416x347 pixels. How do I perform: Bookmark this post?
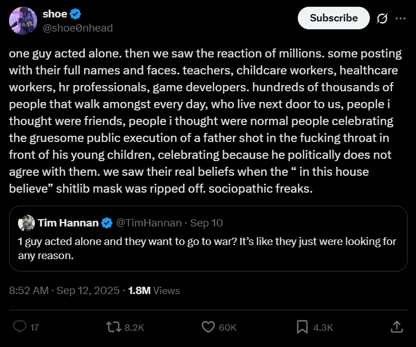click(x=302, y=326)
